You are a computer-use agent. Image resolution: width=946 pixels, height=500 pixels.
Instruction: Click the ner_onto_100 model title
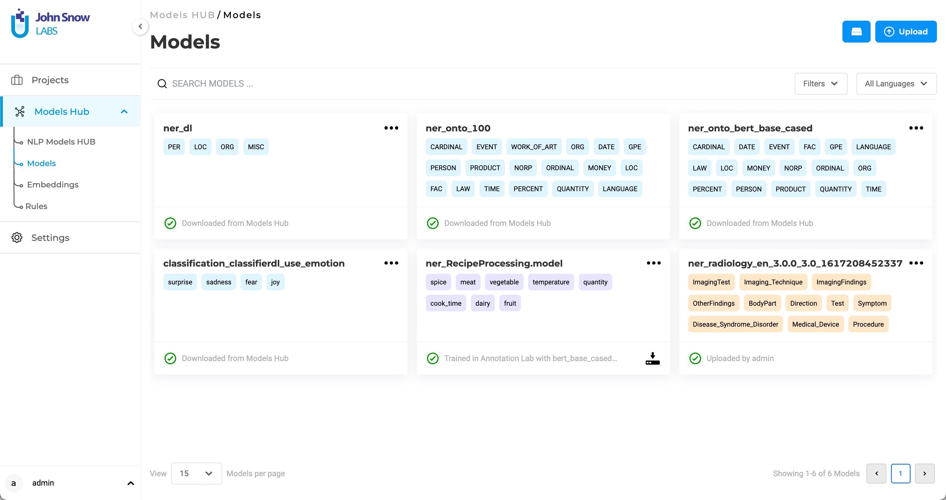click(458, 128)
